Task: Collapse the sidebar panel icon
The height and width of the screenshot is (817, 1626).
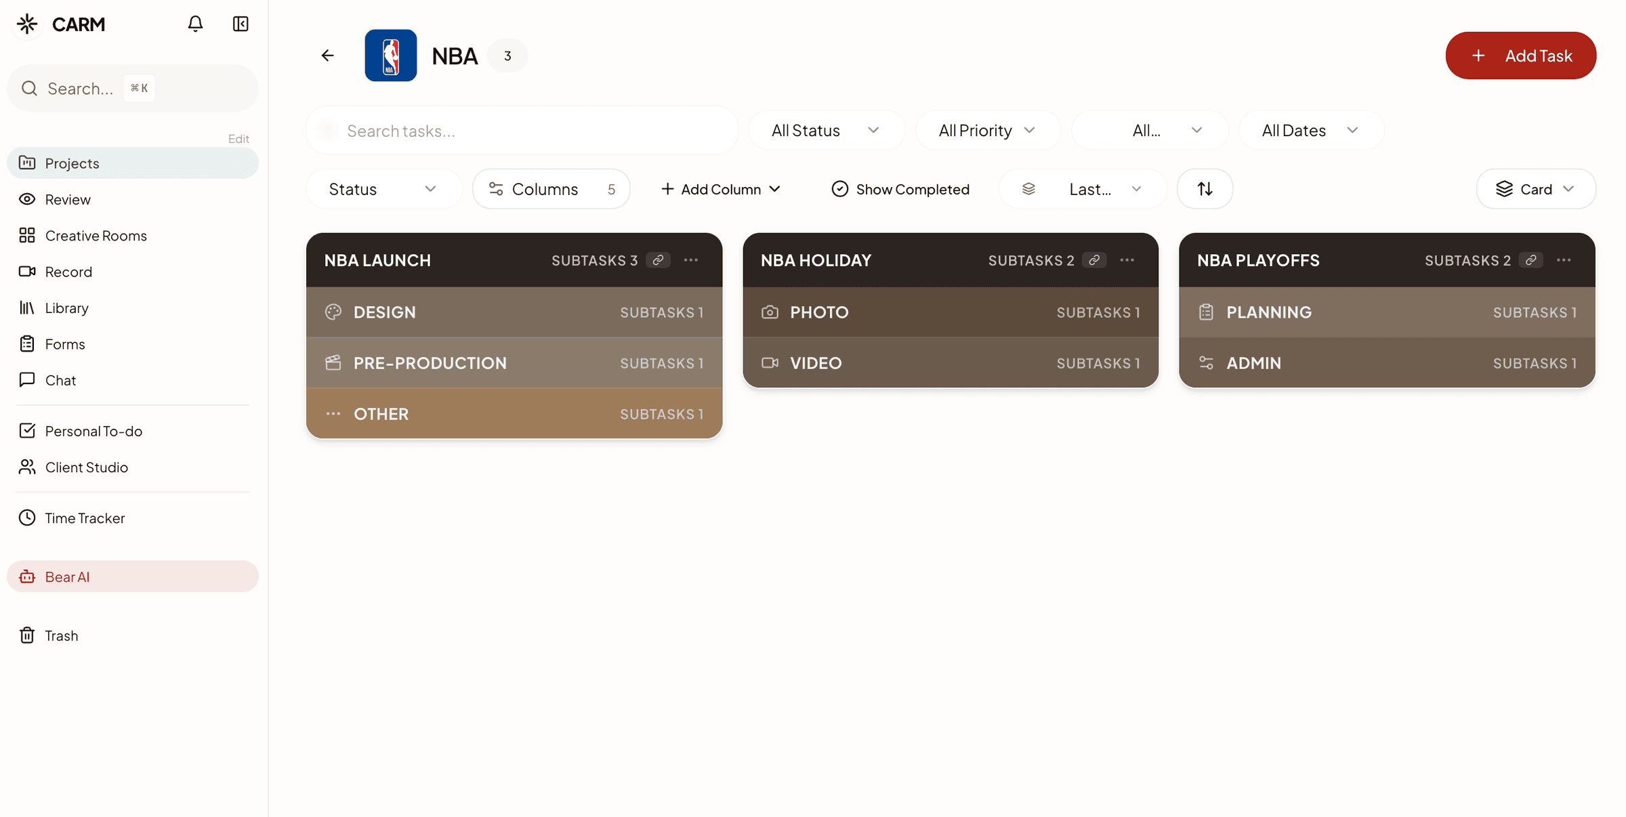Action: (x=241, y=24)
